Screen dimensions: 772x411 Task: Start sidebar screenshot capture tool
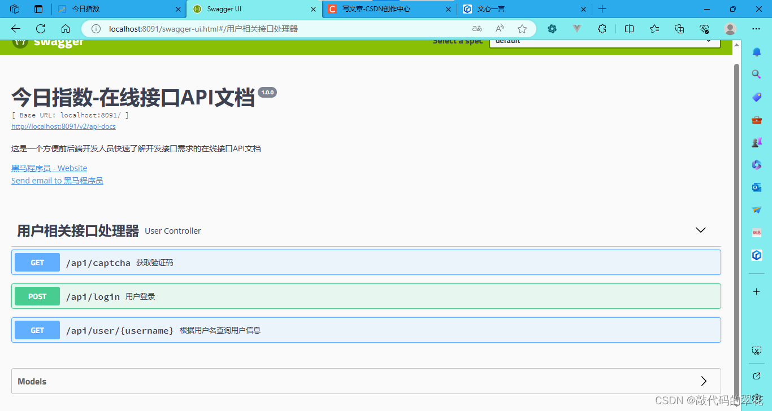pyautogui.click(x=757, y=351)
